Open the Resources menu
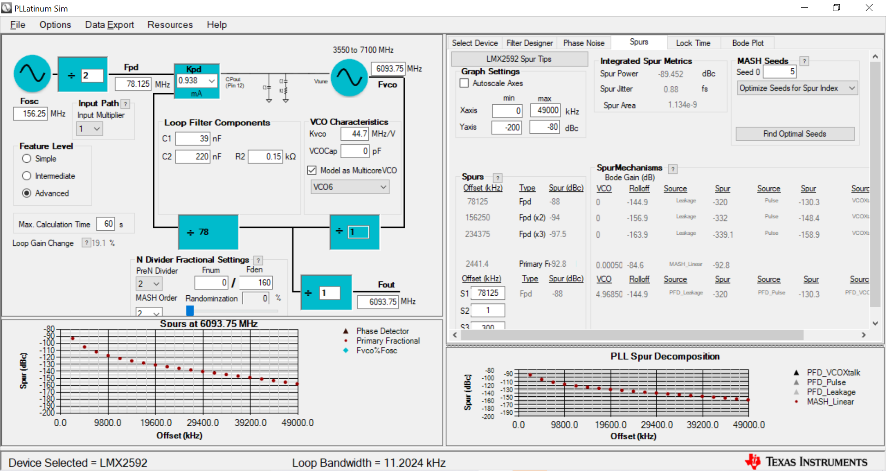 point(170,25)
